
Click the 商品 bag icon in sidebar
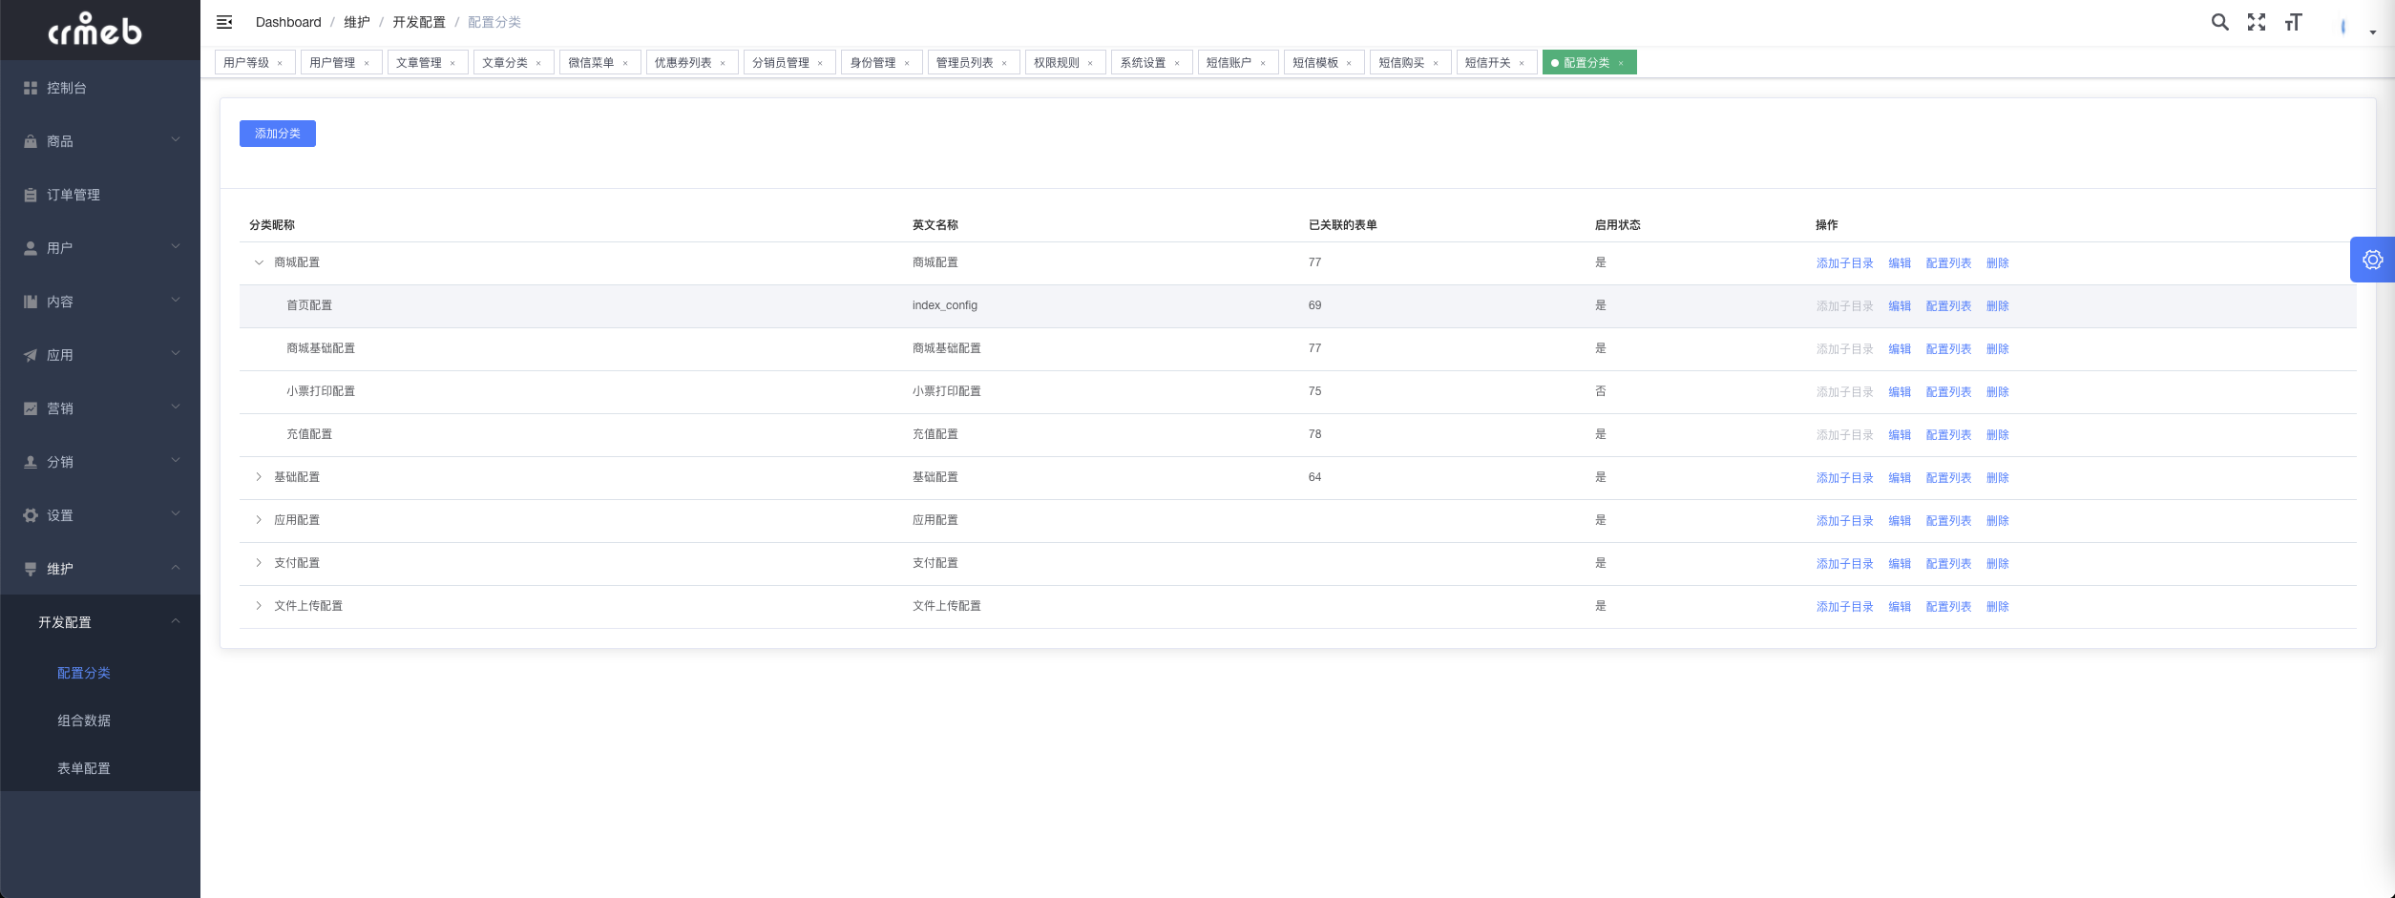31,141
